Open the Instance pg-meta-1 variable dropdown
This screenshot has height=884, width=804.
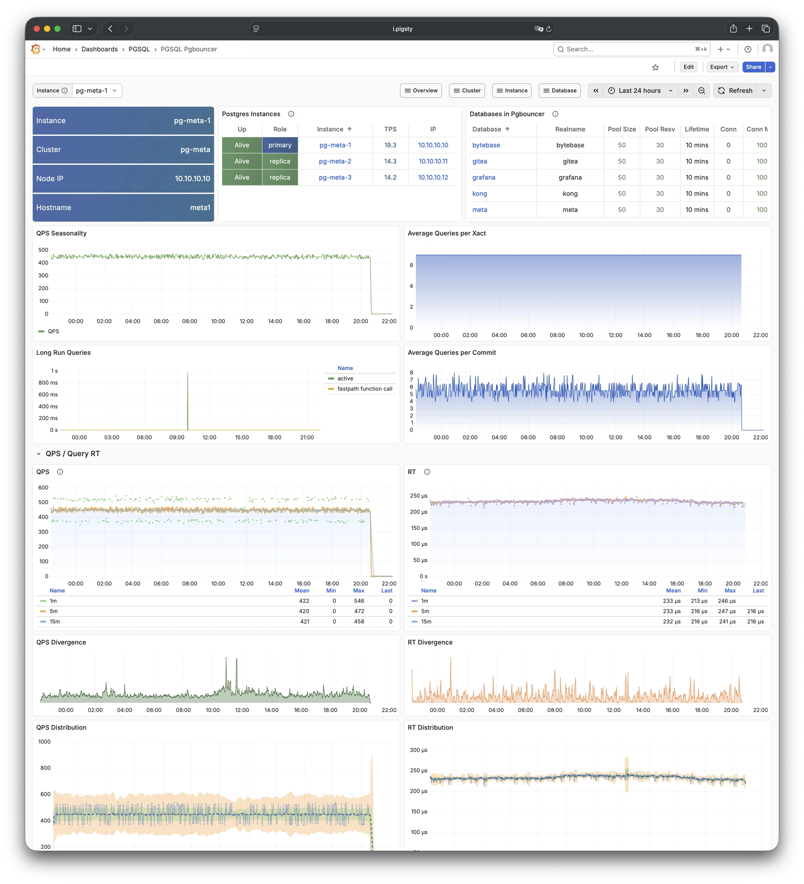pyautogui.click(x=96, y=91)
